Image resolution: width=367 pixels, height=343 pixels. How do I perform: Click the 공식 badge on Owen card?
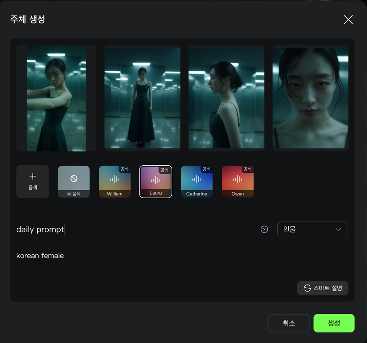(247, 170)
